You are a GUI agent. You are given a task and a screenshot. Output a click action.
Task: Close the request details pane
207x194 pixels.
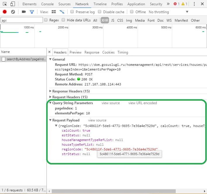[49, 52]
